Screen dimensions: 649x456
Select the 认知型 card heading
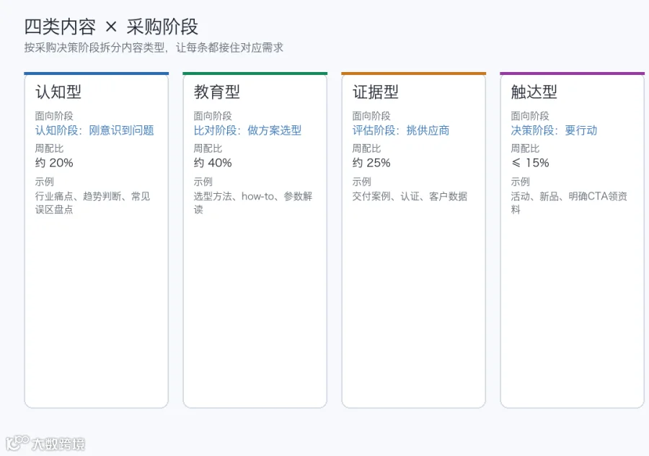click(x=58, y=91)
